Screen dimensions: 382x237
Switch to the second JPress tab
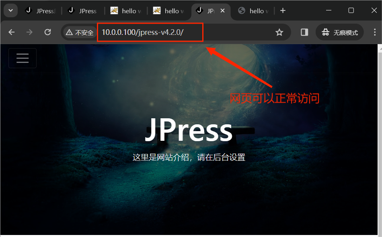tap(83, 11)
